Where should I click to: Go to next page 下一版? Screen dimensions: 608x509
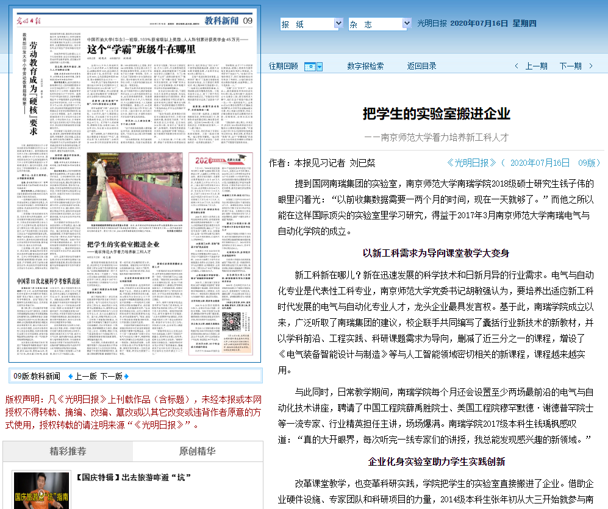click(111, 376)
